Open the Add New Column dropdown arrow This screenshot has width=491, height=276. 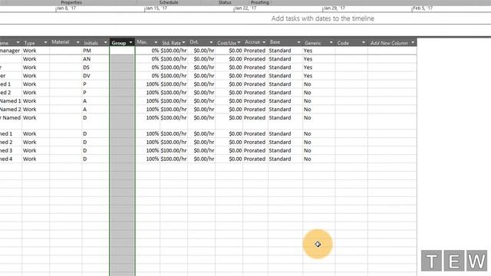413,42
